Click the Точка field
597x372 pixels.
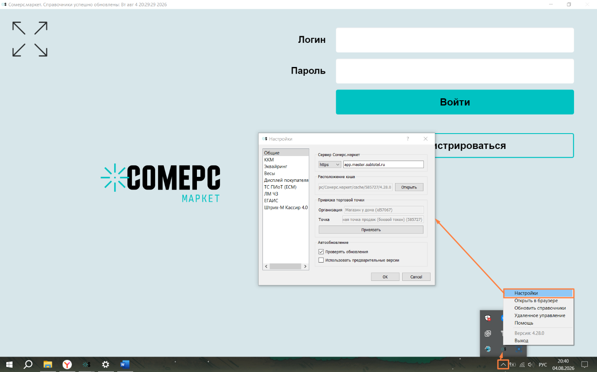coord(383,220)
